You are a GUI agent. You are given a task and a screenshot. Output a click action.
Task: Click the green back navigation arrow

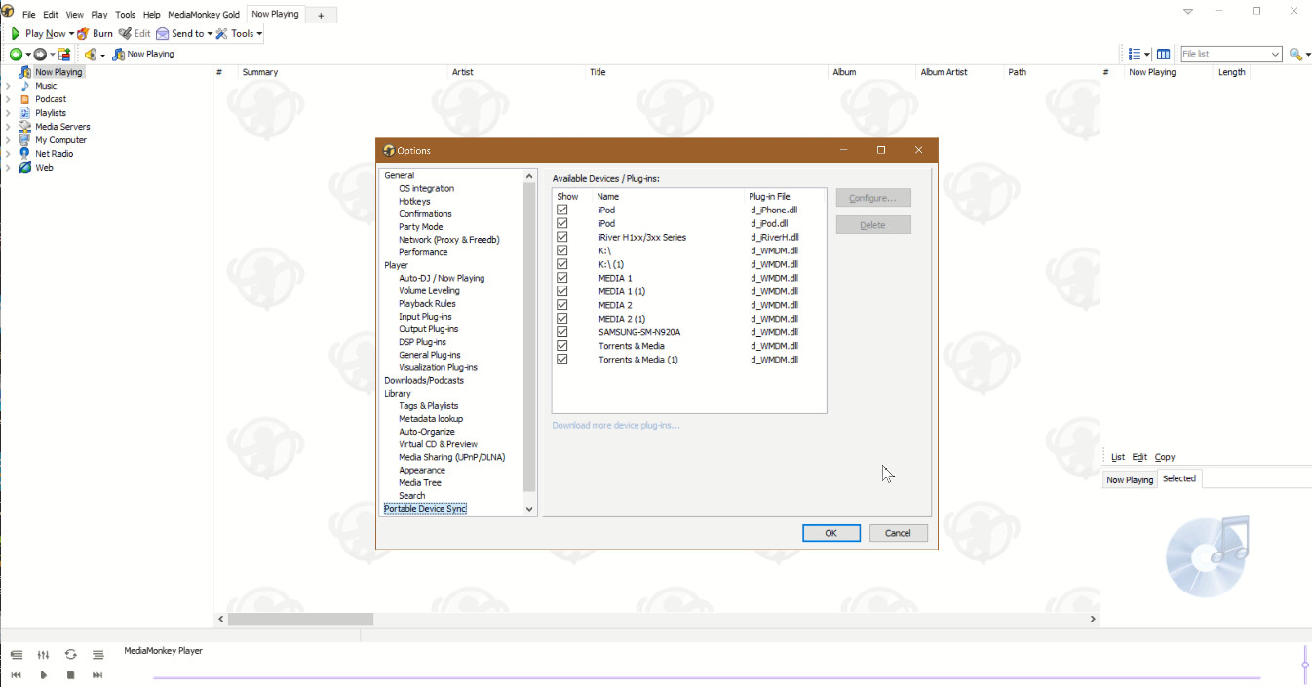(x=16, y=55)
